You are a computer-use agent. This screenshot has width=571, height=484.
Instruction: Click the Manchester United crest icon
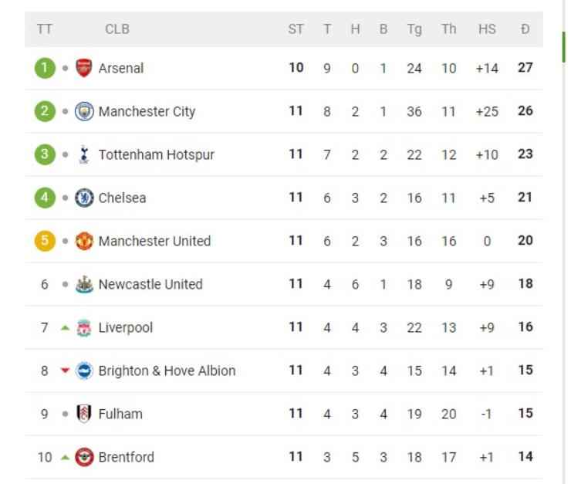(83, 241)
